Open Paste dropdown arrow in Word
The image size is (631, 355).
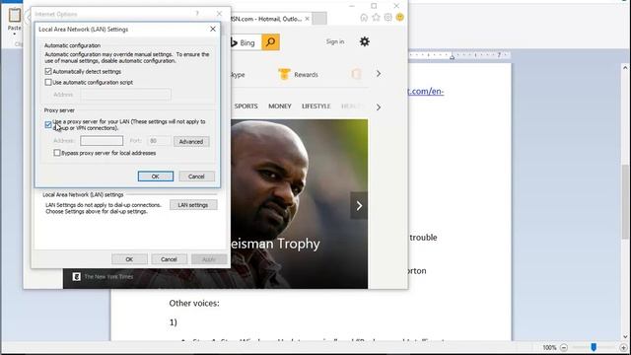15,35
